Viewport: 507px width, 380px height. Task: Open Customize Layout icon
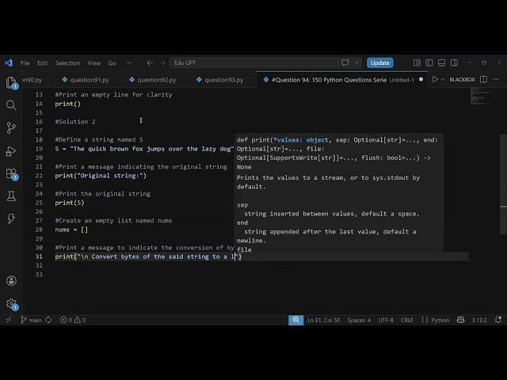click(417, 63)
